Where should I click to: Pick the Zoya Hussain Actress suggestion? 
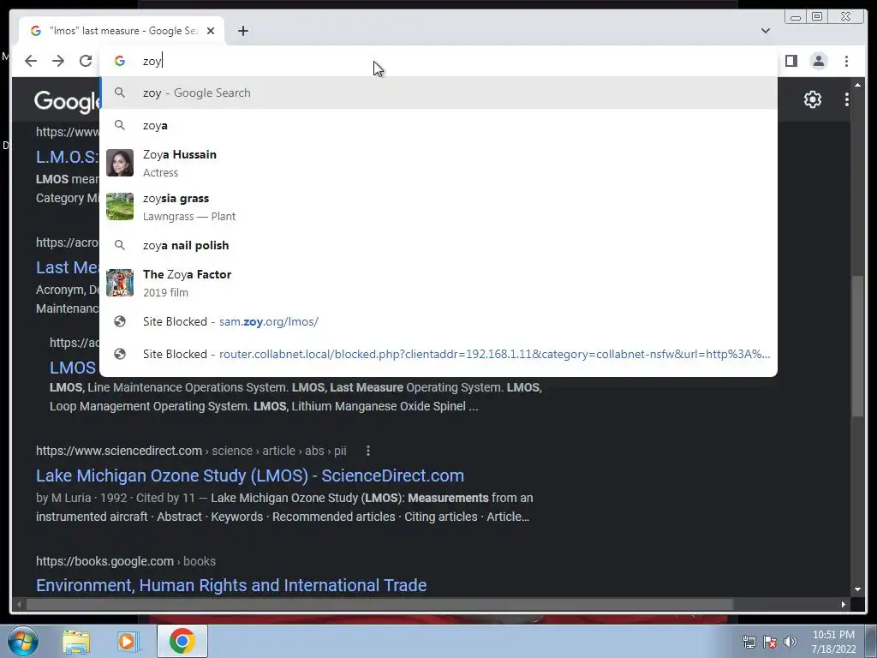(x=438, y=163)
